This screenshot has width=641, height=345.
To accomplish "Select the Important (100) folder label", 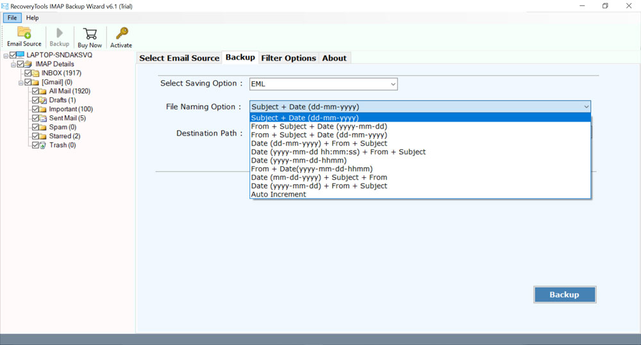I will [x=71, y=109].
